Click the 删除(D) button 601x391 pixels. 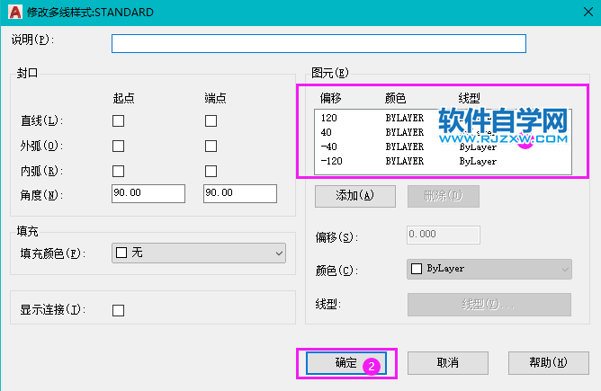443,196
